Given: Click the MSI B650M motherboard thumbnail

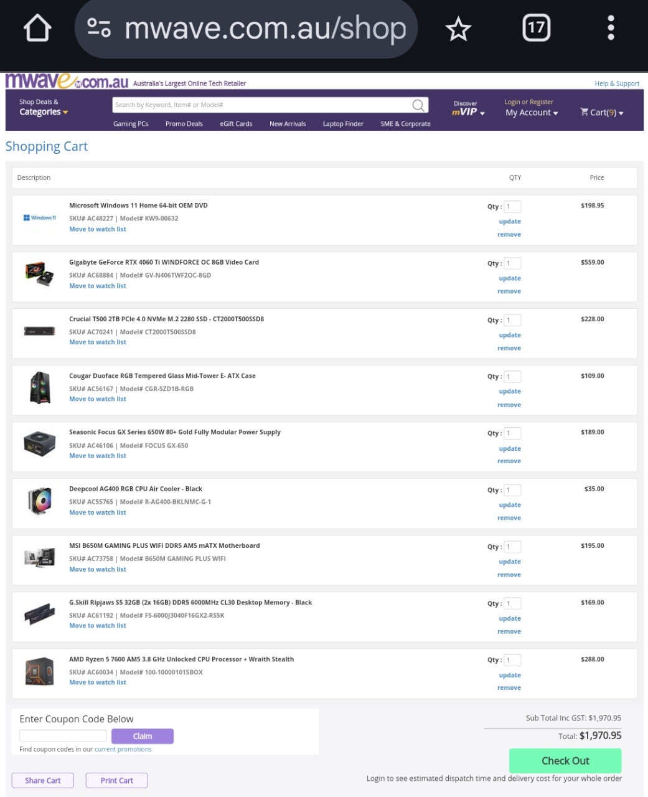Looking at the screenshot, I should point(40,557).
